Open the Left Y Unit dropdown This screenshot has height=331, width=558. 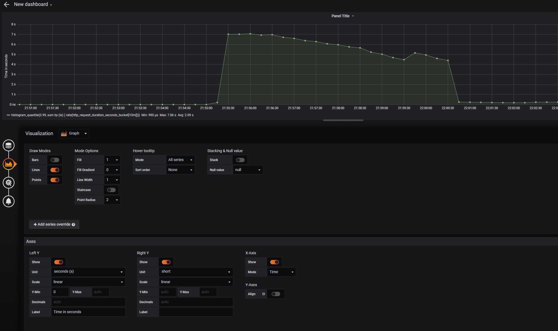pyautogui.click(x=88, y=272)
